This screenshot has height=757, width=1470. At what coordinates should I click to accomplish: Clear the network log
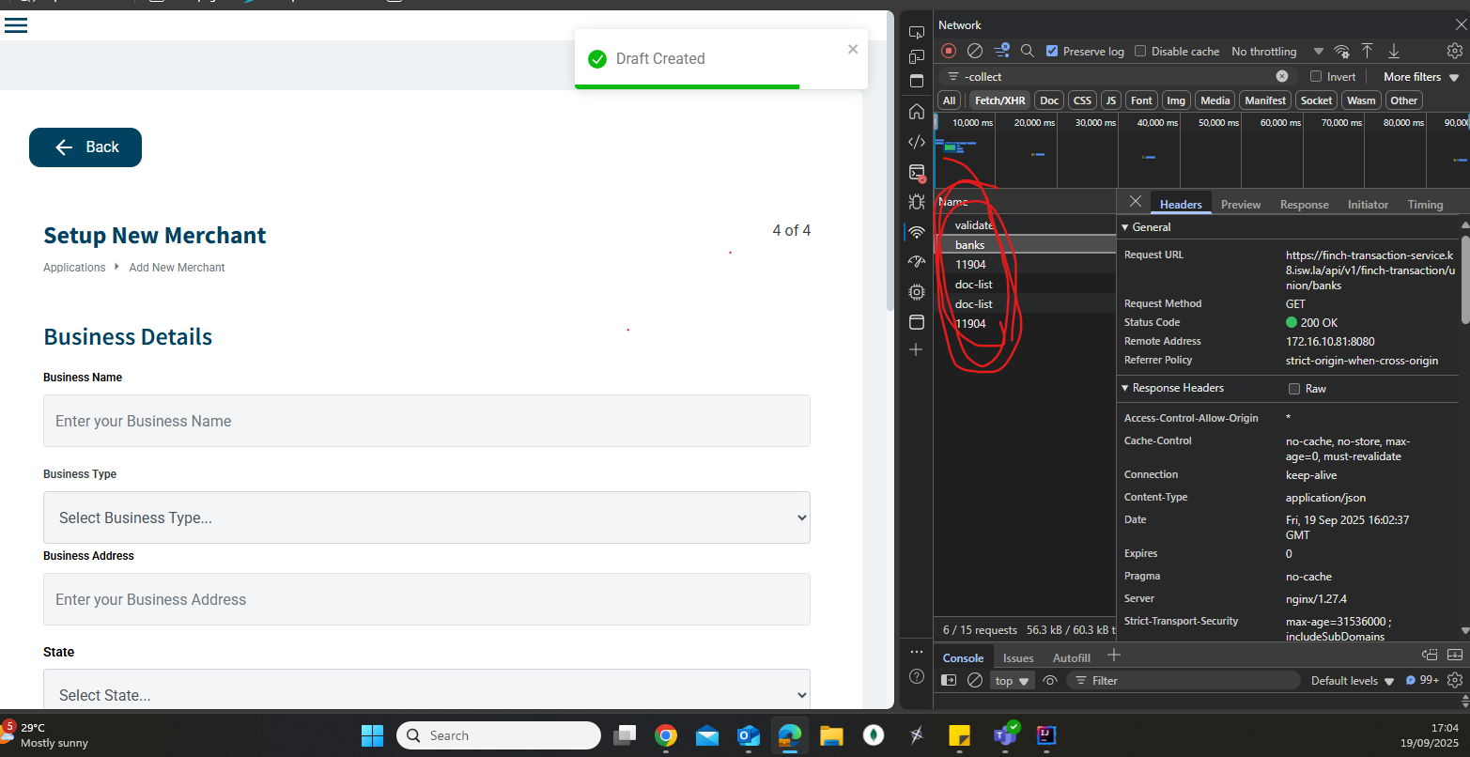pyautogui.click(x=975, y=51)
